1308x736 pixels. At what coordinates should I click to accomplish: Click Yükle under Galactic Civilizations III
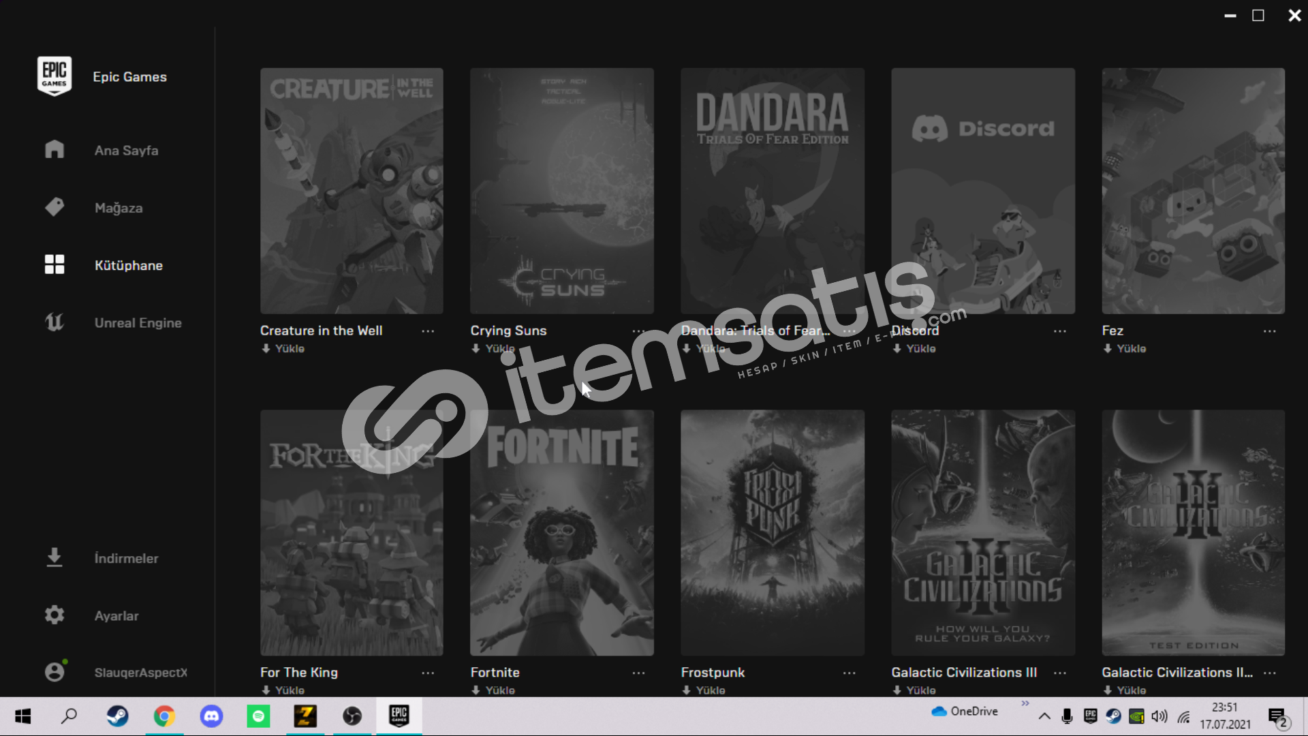[x=914, y=690]
